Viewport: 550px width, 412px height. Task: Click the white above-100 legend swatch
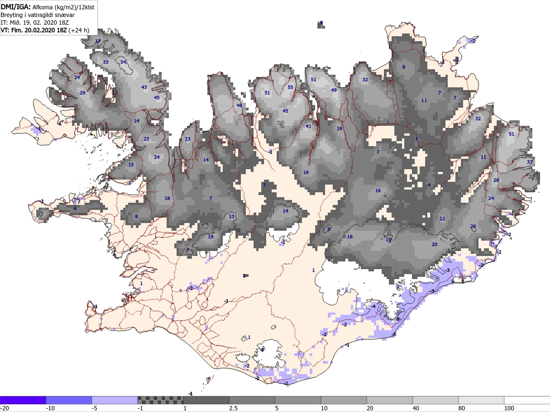(527, 400)
